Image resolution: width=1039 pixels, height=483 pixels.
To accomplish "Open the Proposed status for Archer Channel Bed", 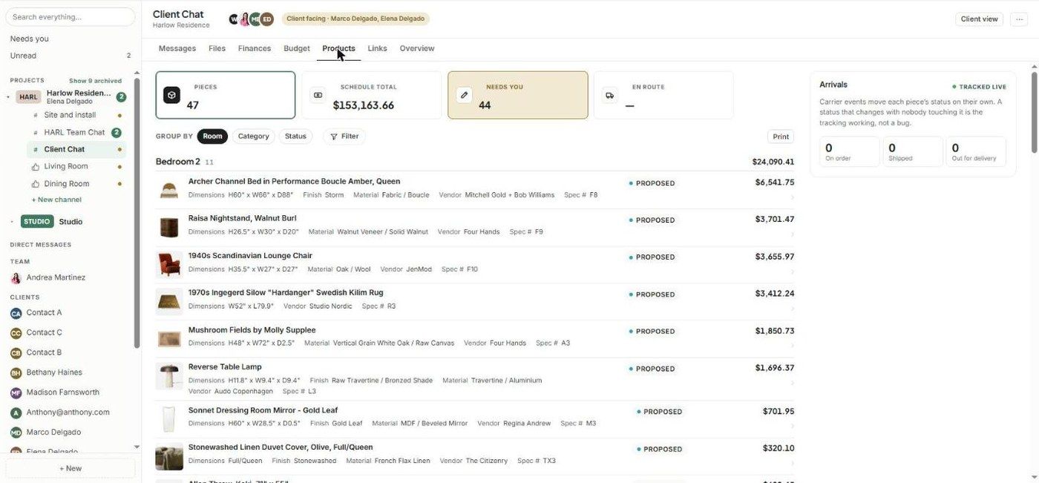I will click(x=652, y=183).
